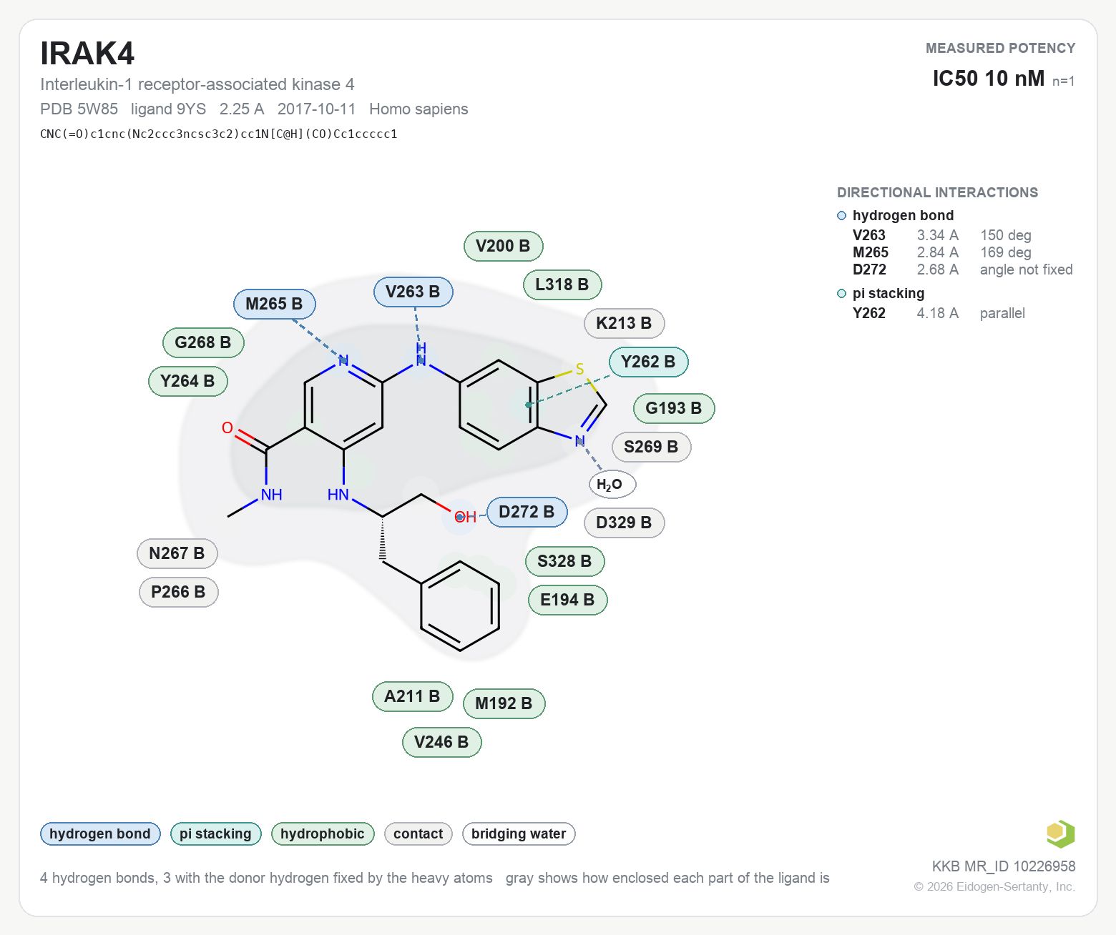Click the ligand SMILES string

point(219,134)
